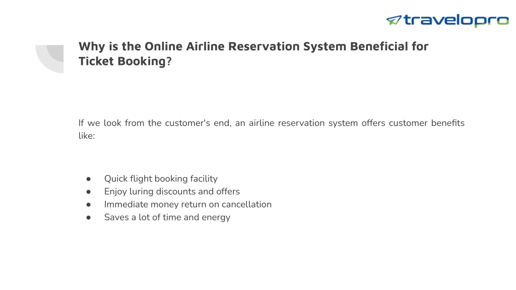The width and height of the screenshot is (516, 290).
Task: Select 'Saves a lot of time and energy' bullet
Action: pyautogui.click(x=167, y=217)
